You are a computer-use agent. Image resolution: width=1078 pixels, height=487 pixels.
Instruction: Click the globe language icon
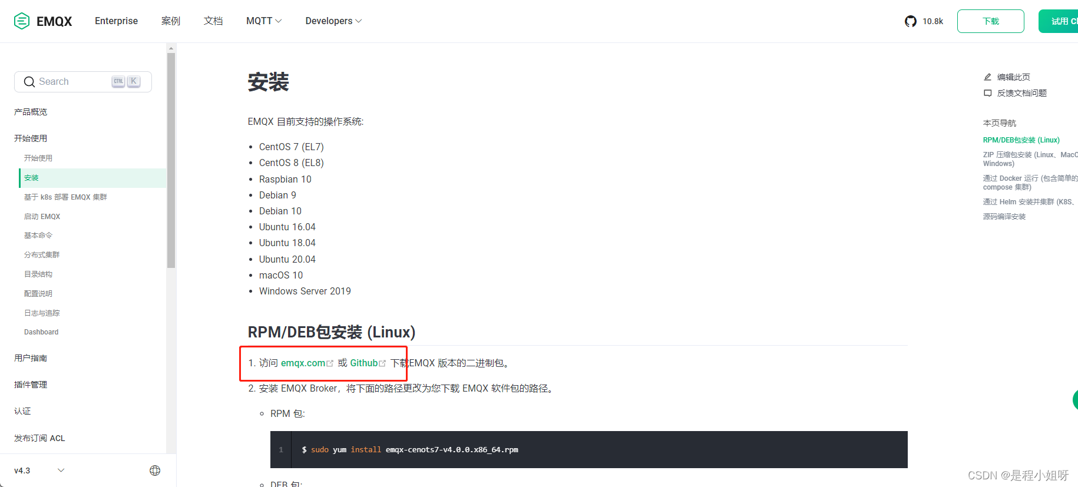pos(155,471)
